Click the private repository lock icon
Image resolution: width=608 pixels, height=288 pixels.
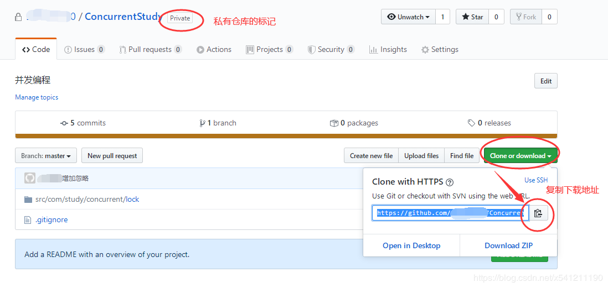click(x=18, y=17)
